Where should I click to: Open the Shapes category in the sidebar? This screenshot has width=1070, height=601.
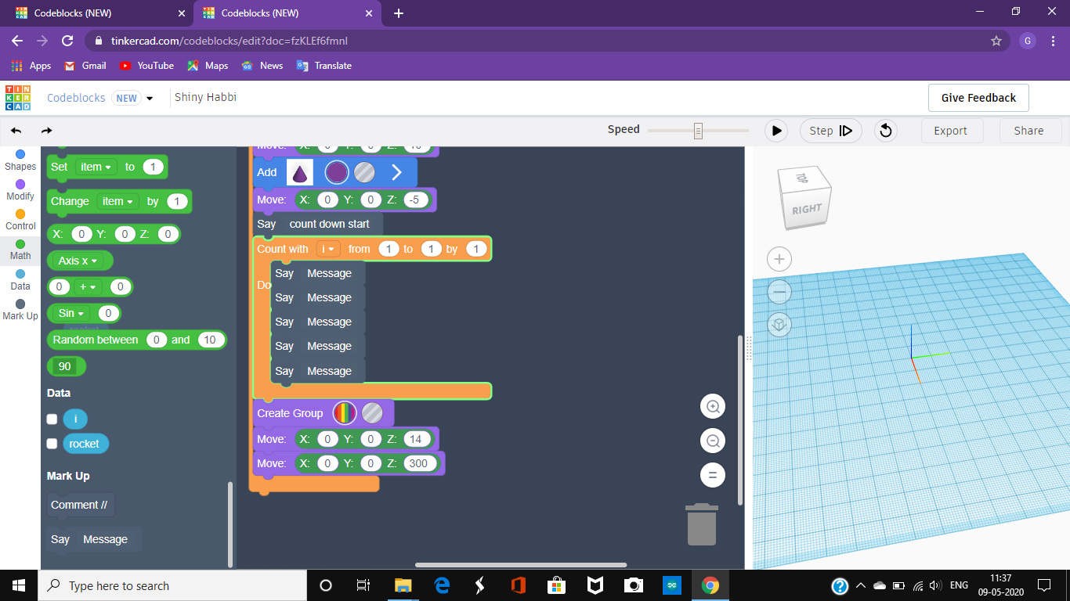(20, 158)
